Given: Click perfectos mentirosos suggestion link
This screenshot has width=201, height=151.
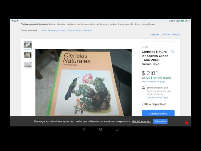Looking at the screenshot, I should [x=77, y=24].
